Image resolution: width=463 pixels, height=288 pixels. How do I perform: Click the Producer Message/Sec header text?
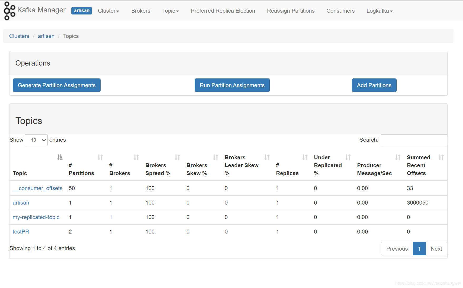[375, 169]
